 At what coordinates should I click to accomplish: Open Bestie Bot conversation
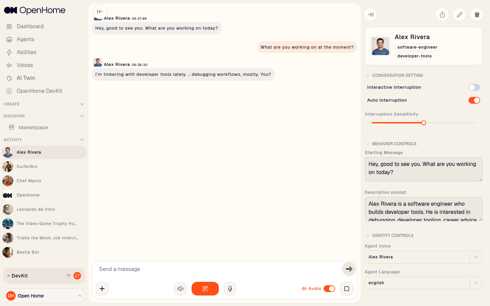[44, 252]
